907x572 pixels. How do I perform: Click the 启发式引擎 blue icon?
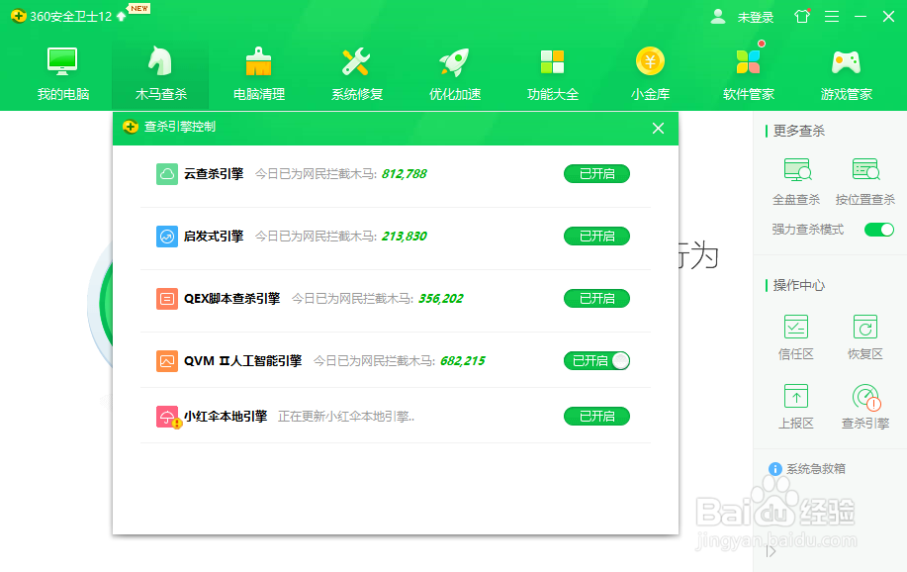(x=166, y=237)
